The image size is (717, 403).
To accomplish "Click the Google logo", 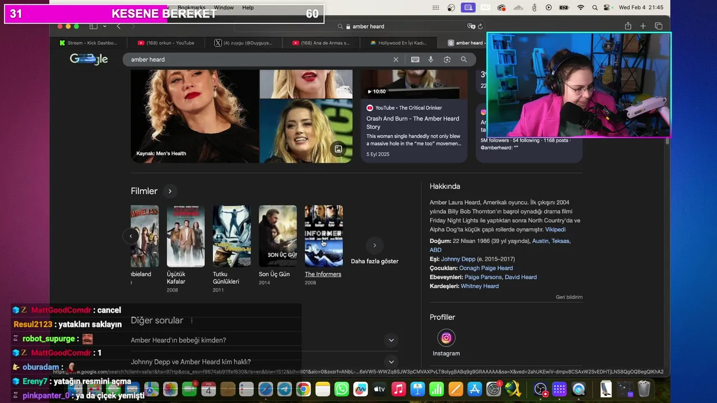I will point(89,59).
